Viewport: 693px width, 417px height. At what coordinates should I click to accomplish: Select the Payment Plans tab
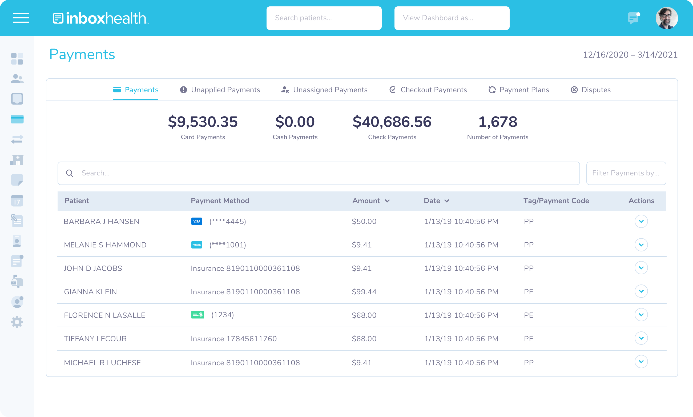519,90
